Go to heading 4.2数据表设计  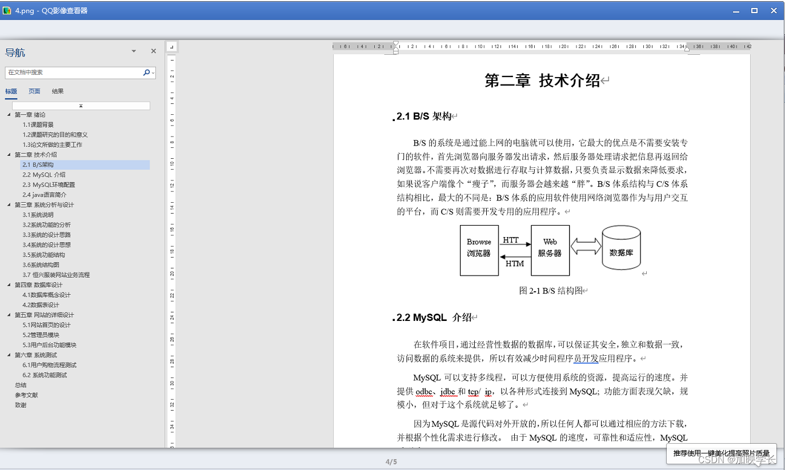[x=41, y=305]
